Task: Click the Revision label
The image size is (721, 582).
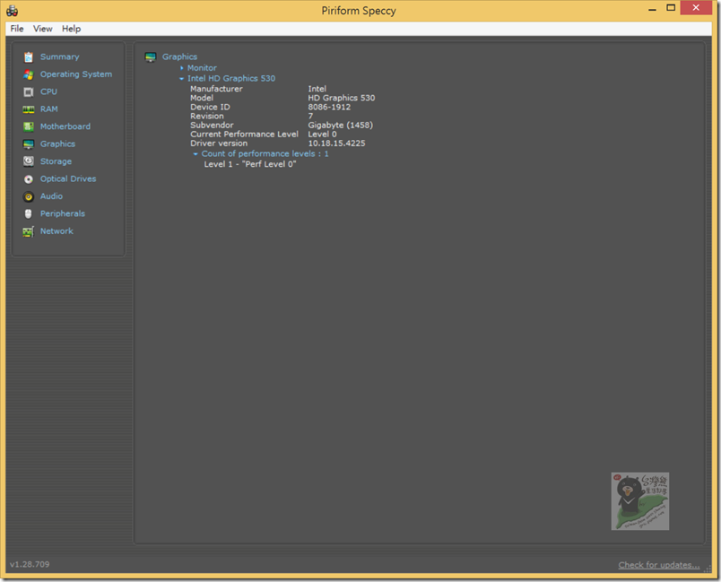Action: coord(207,117)
